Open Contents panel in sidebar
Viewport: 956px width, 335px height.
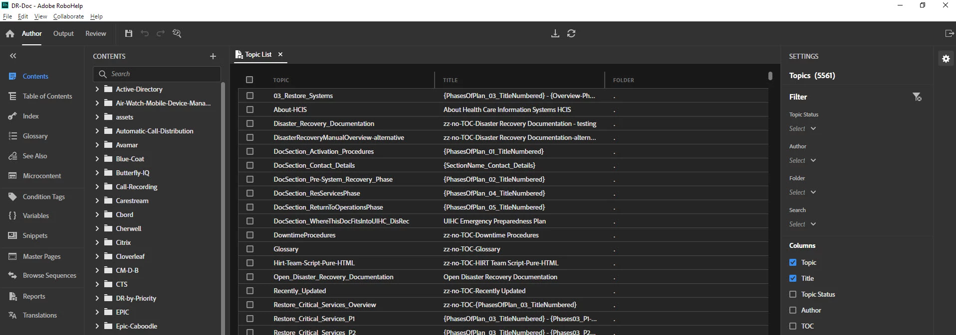click(35, 76)
